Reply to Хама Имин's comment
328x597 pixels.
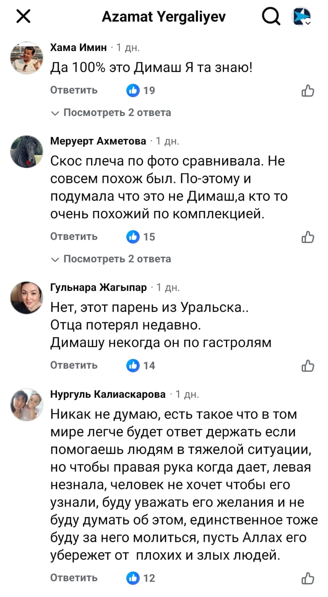[x=74, y=90]
